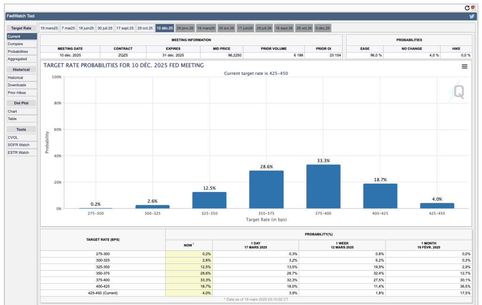
Task: Click the ZQZ5 contract cell
Action: point(123,56)
